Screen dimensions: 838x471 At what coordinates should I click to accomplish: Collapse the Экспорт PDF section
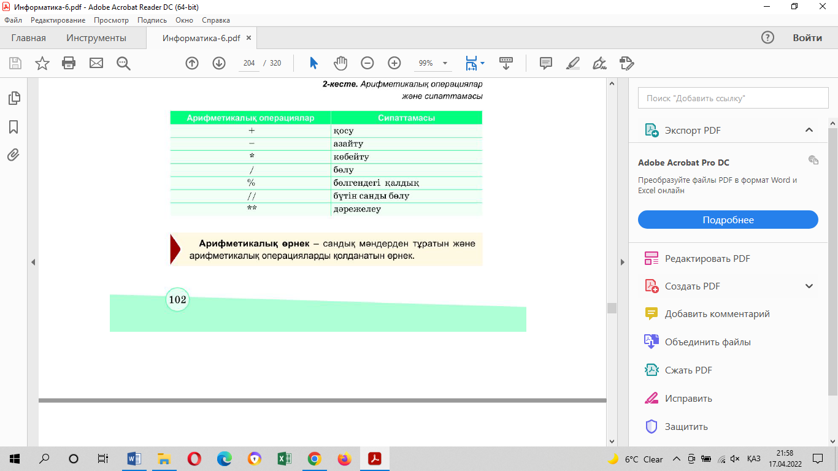point(809,130)
